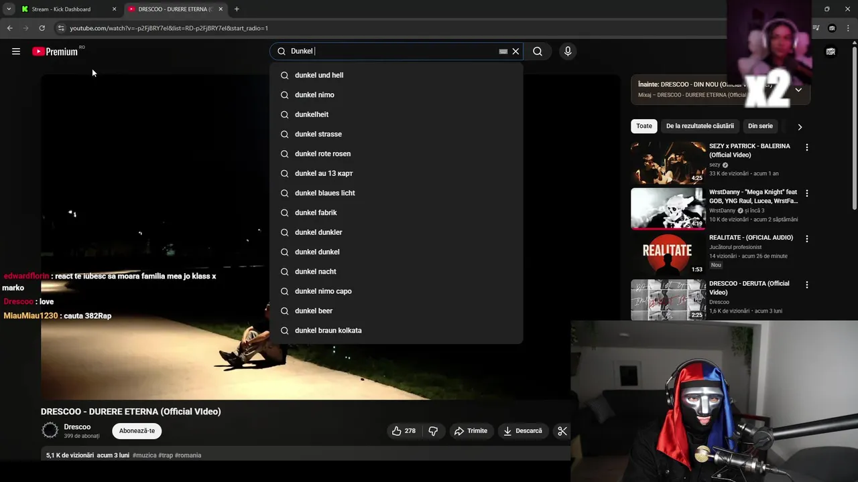Viewport: 858px width, 482px height.
Task: Choose suggestion 'dunkel dunkler'
Action: click(x=396, y=232)
